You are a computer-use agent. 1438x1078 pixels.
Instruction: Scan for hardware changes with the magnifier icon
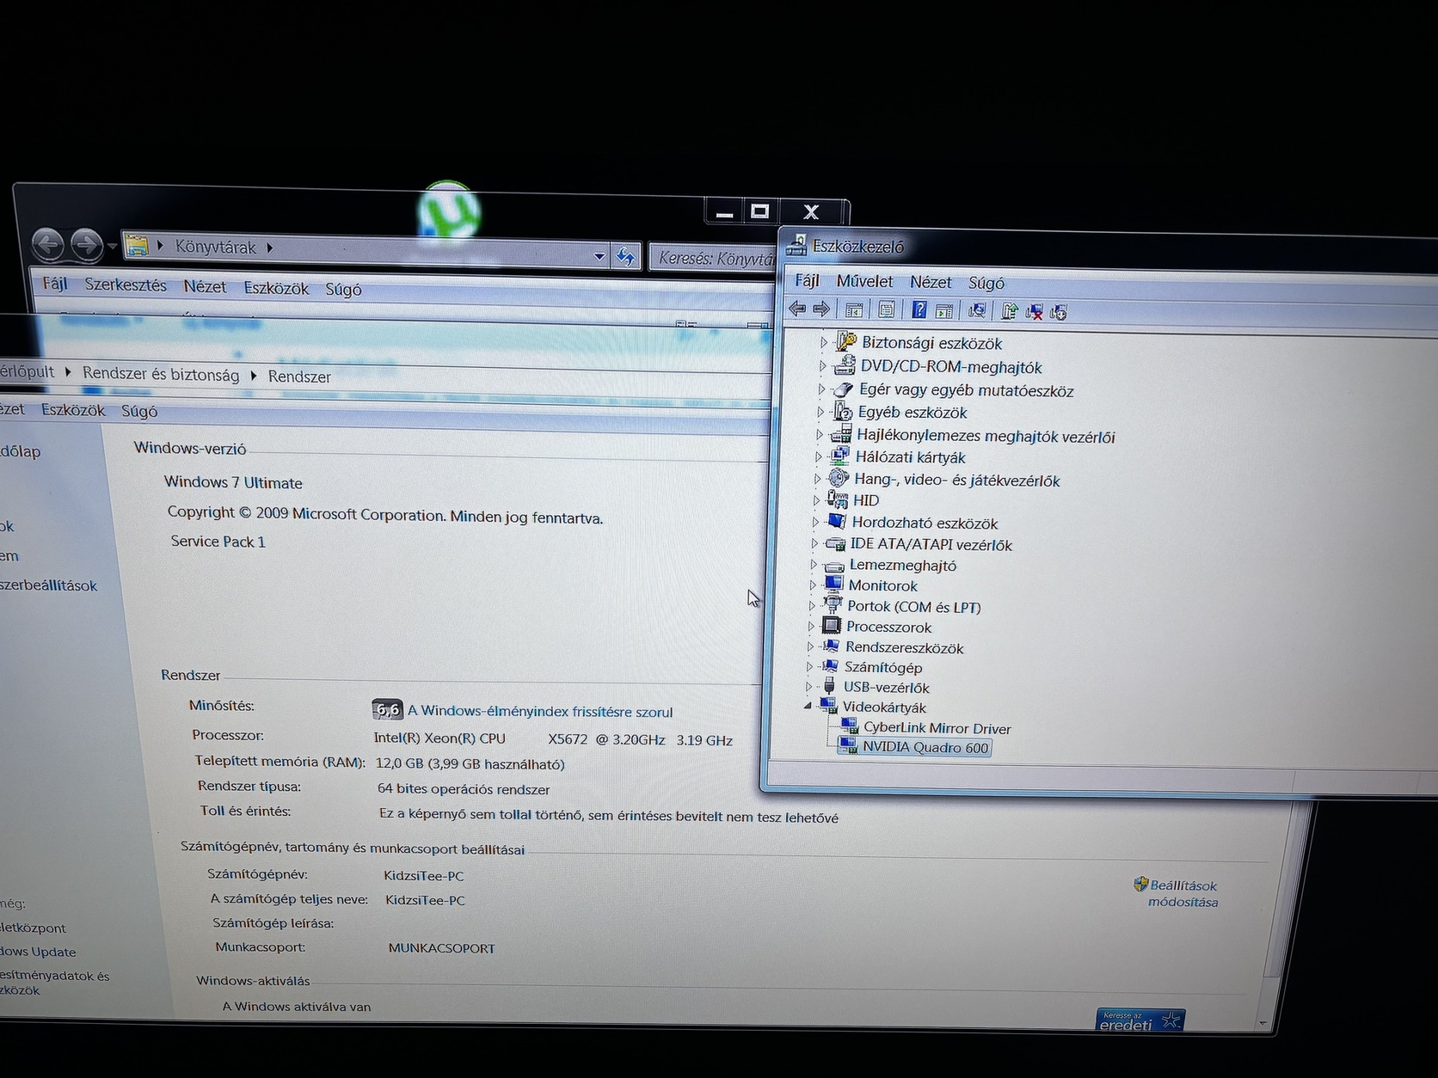pyautogui.click(x=977, y=311)
